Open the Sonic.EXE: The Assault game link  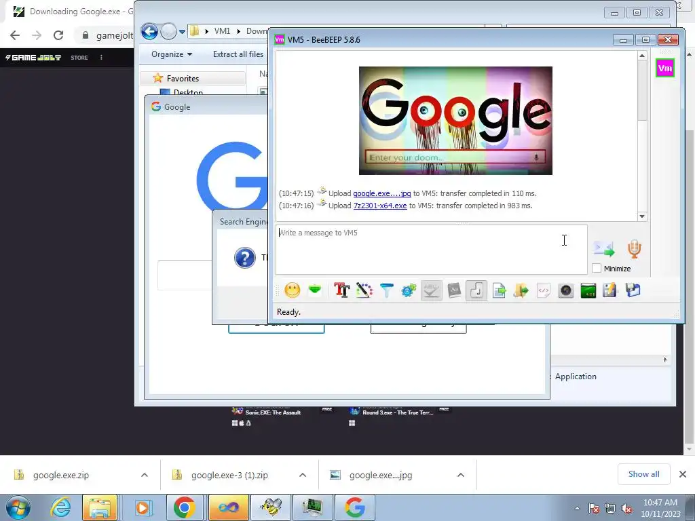coord(273,412)
